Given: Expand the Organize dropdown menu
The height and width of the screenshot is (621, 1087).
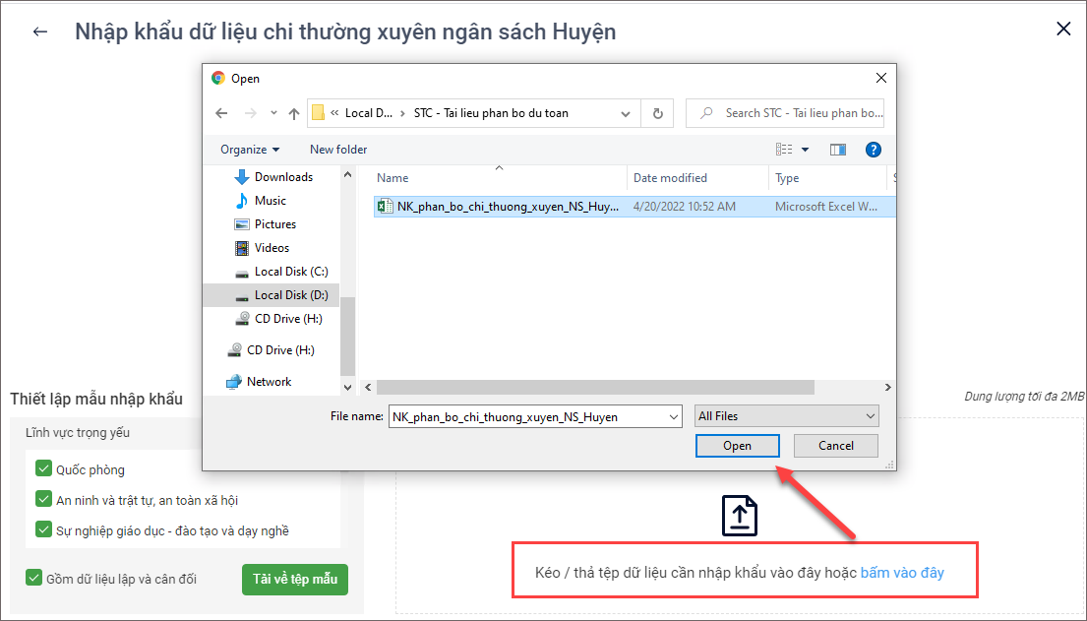Looking at the screenshot, I should (250, 150).
